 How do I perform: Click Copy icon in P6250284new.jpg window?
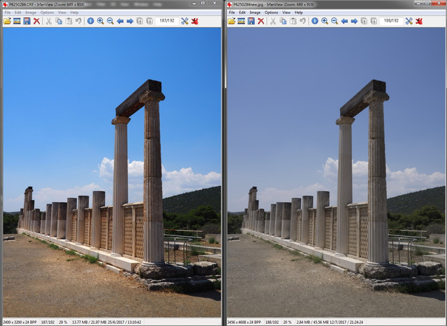pyautogui.click(x=283, y=21)
